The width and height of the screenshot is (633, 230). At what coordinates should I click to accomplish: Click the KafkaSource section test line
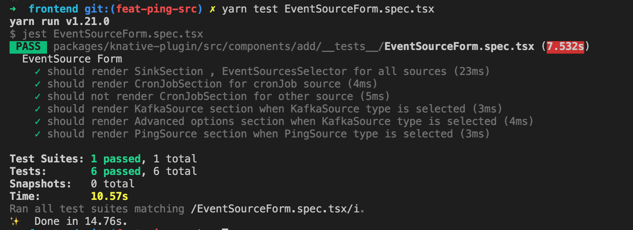(x=275, y=109)
